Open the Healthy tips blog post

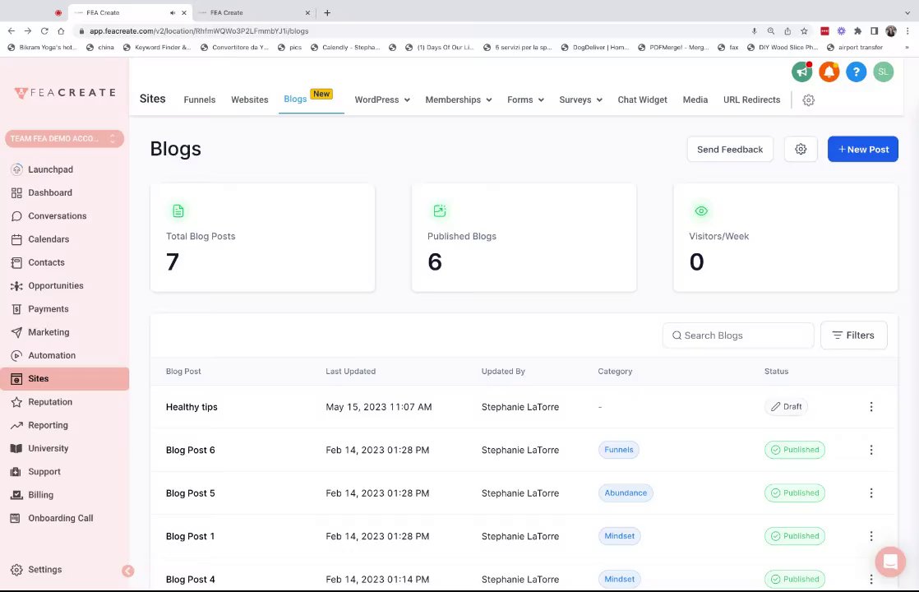point(192,407)
